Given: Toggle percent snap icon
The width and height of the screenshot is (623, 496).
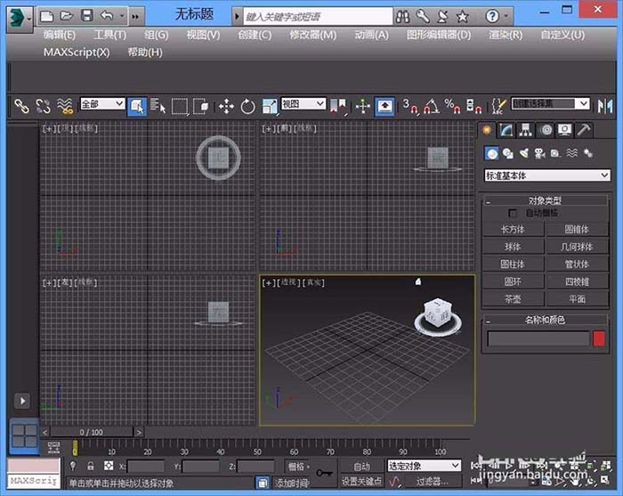Looking at the screenshot, I should [452, 106].
